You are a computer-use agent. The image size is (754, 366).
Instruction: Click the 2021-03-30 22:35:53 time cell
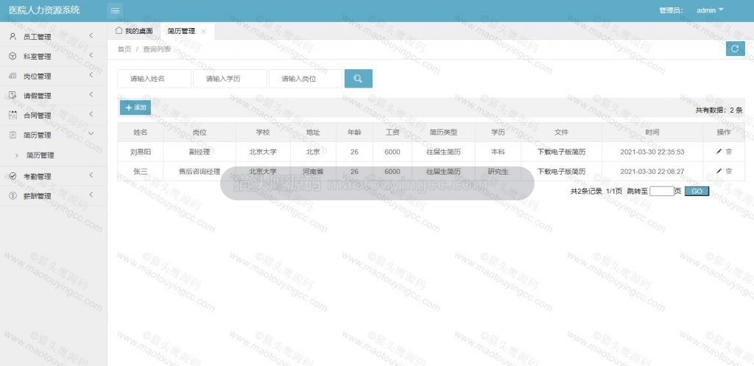click(652, 152)
